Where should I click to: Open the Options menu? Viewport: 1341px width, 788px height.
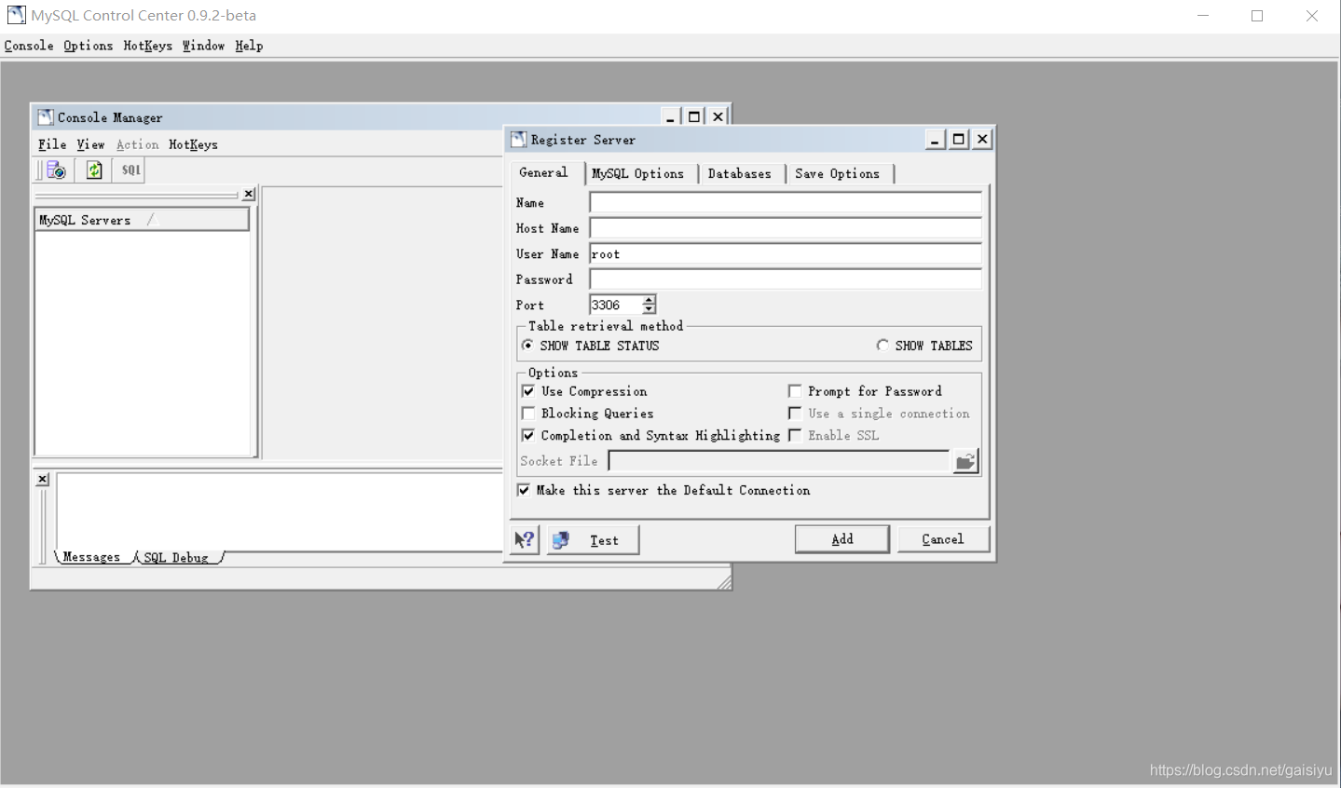tap(89, 46)
